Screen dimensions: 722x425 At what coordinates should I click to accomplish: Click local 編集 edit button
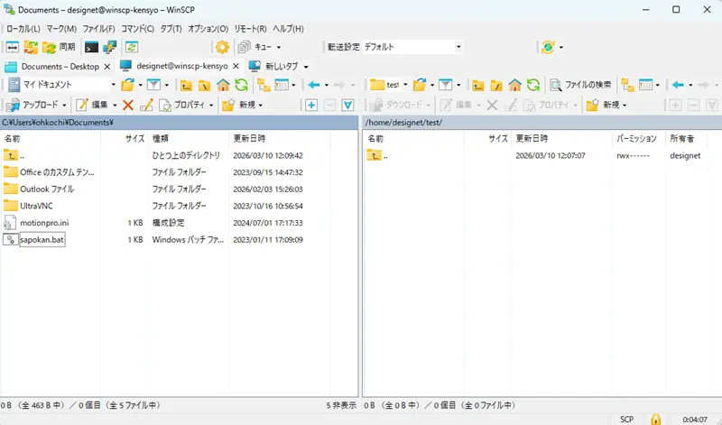(92, 105)
